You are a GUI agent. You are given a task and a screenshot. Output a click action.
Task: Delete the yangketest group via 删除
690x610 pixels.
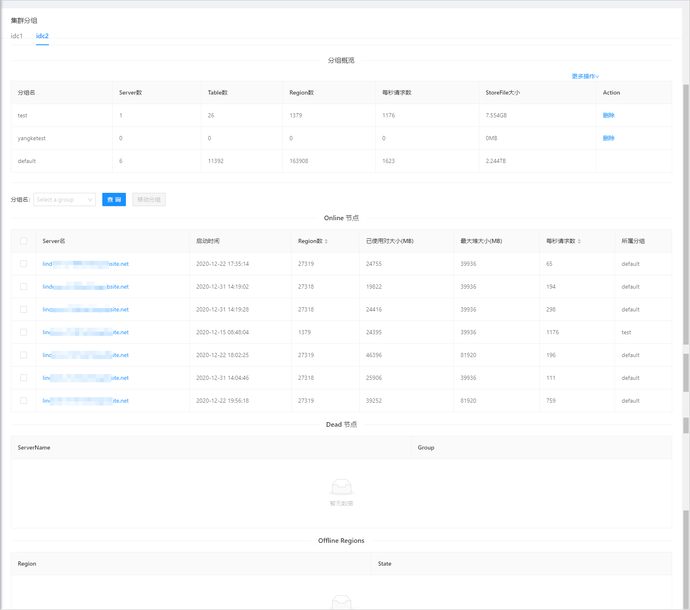tap(608, 138)
